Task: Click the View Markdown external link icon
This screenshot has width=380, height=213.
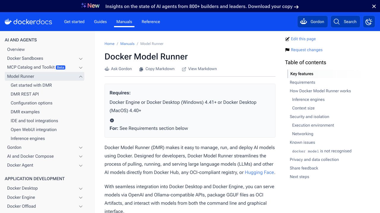Action: [x=184, y=69]
